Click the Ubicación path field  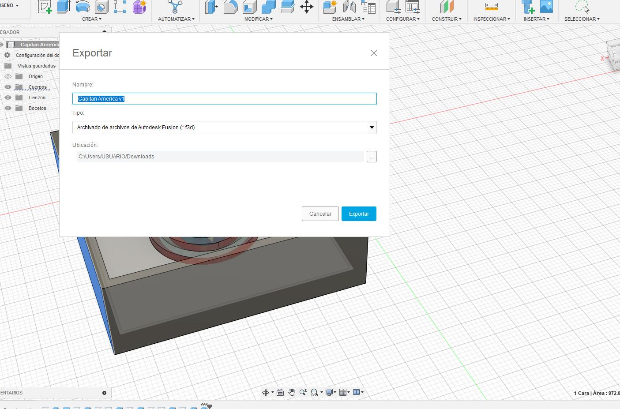220,157
